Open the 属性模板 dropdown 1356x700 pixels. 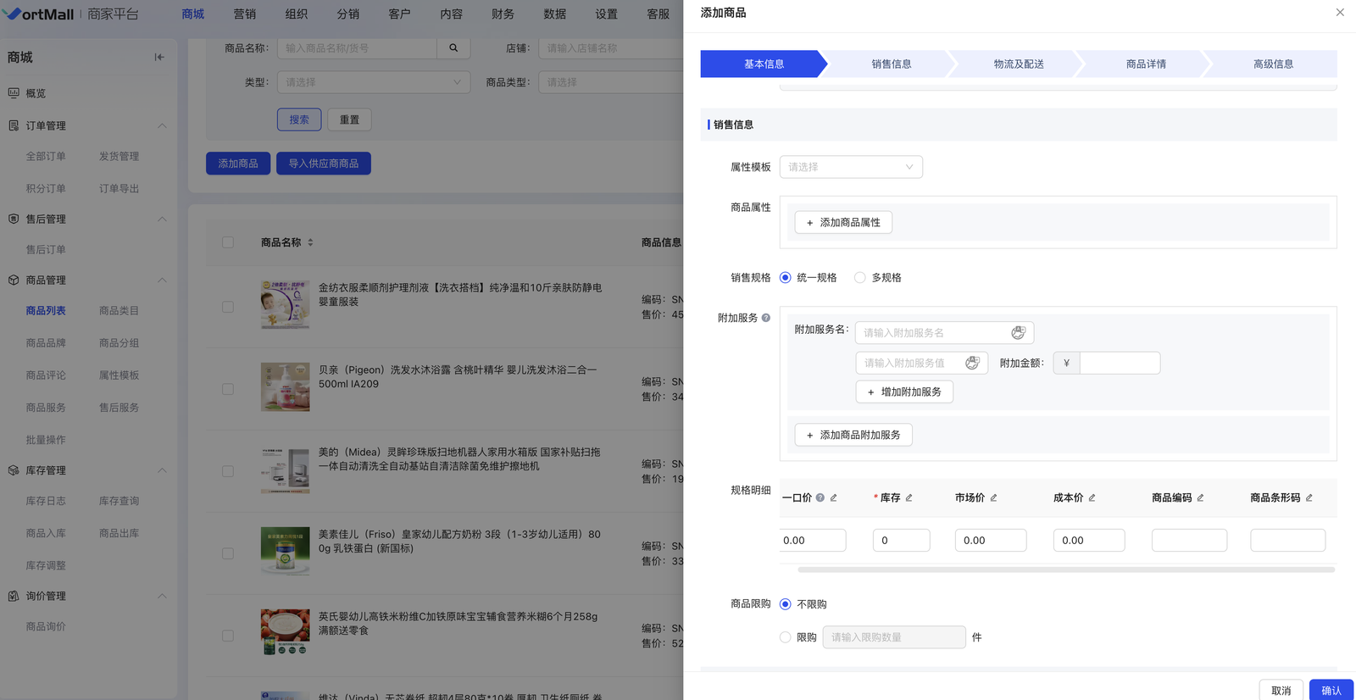(850, 167)
